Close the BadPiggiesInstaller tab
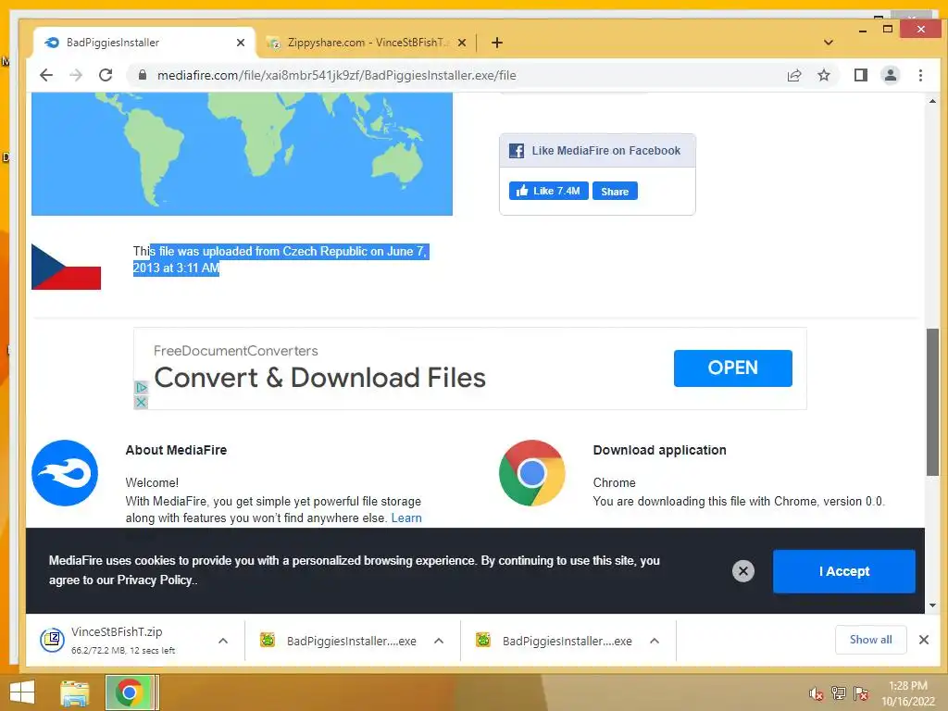Image resolution: width=948 pixels, height=711 pixels. [241, 43]
